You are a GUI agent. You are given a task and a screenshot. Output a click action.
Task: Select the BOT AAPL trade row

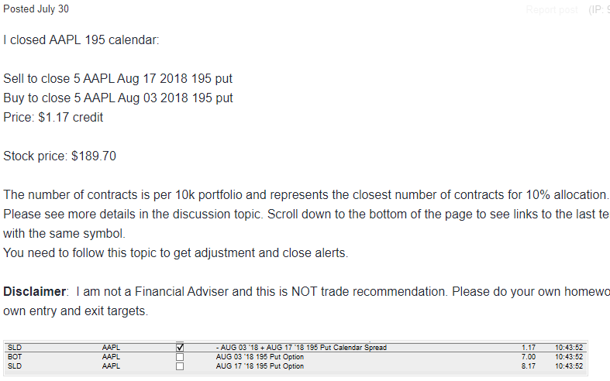[x=295, y=357]
